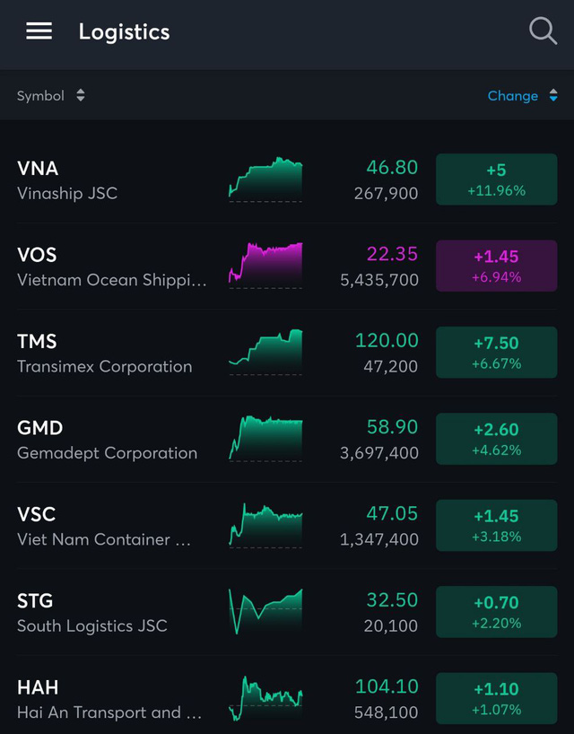Open the VOS purple sparkline chart
574x734 pixels.
265,265
